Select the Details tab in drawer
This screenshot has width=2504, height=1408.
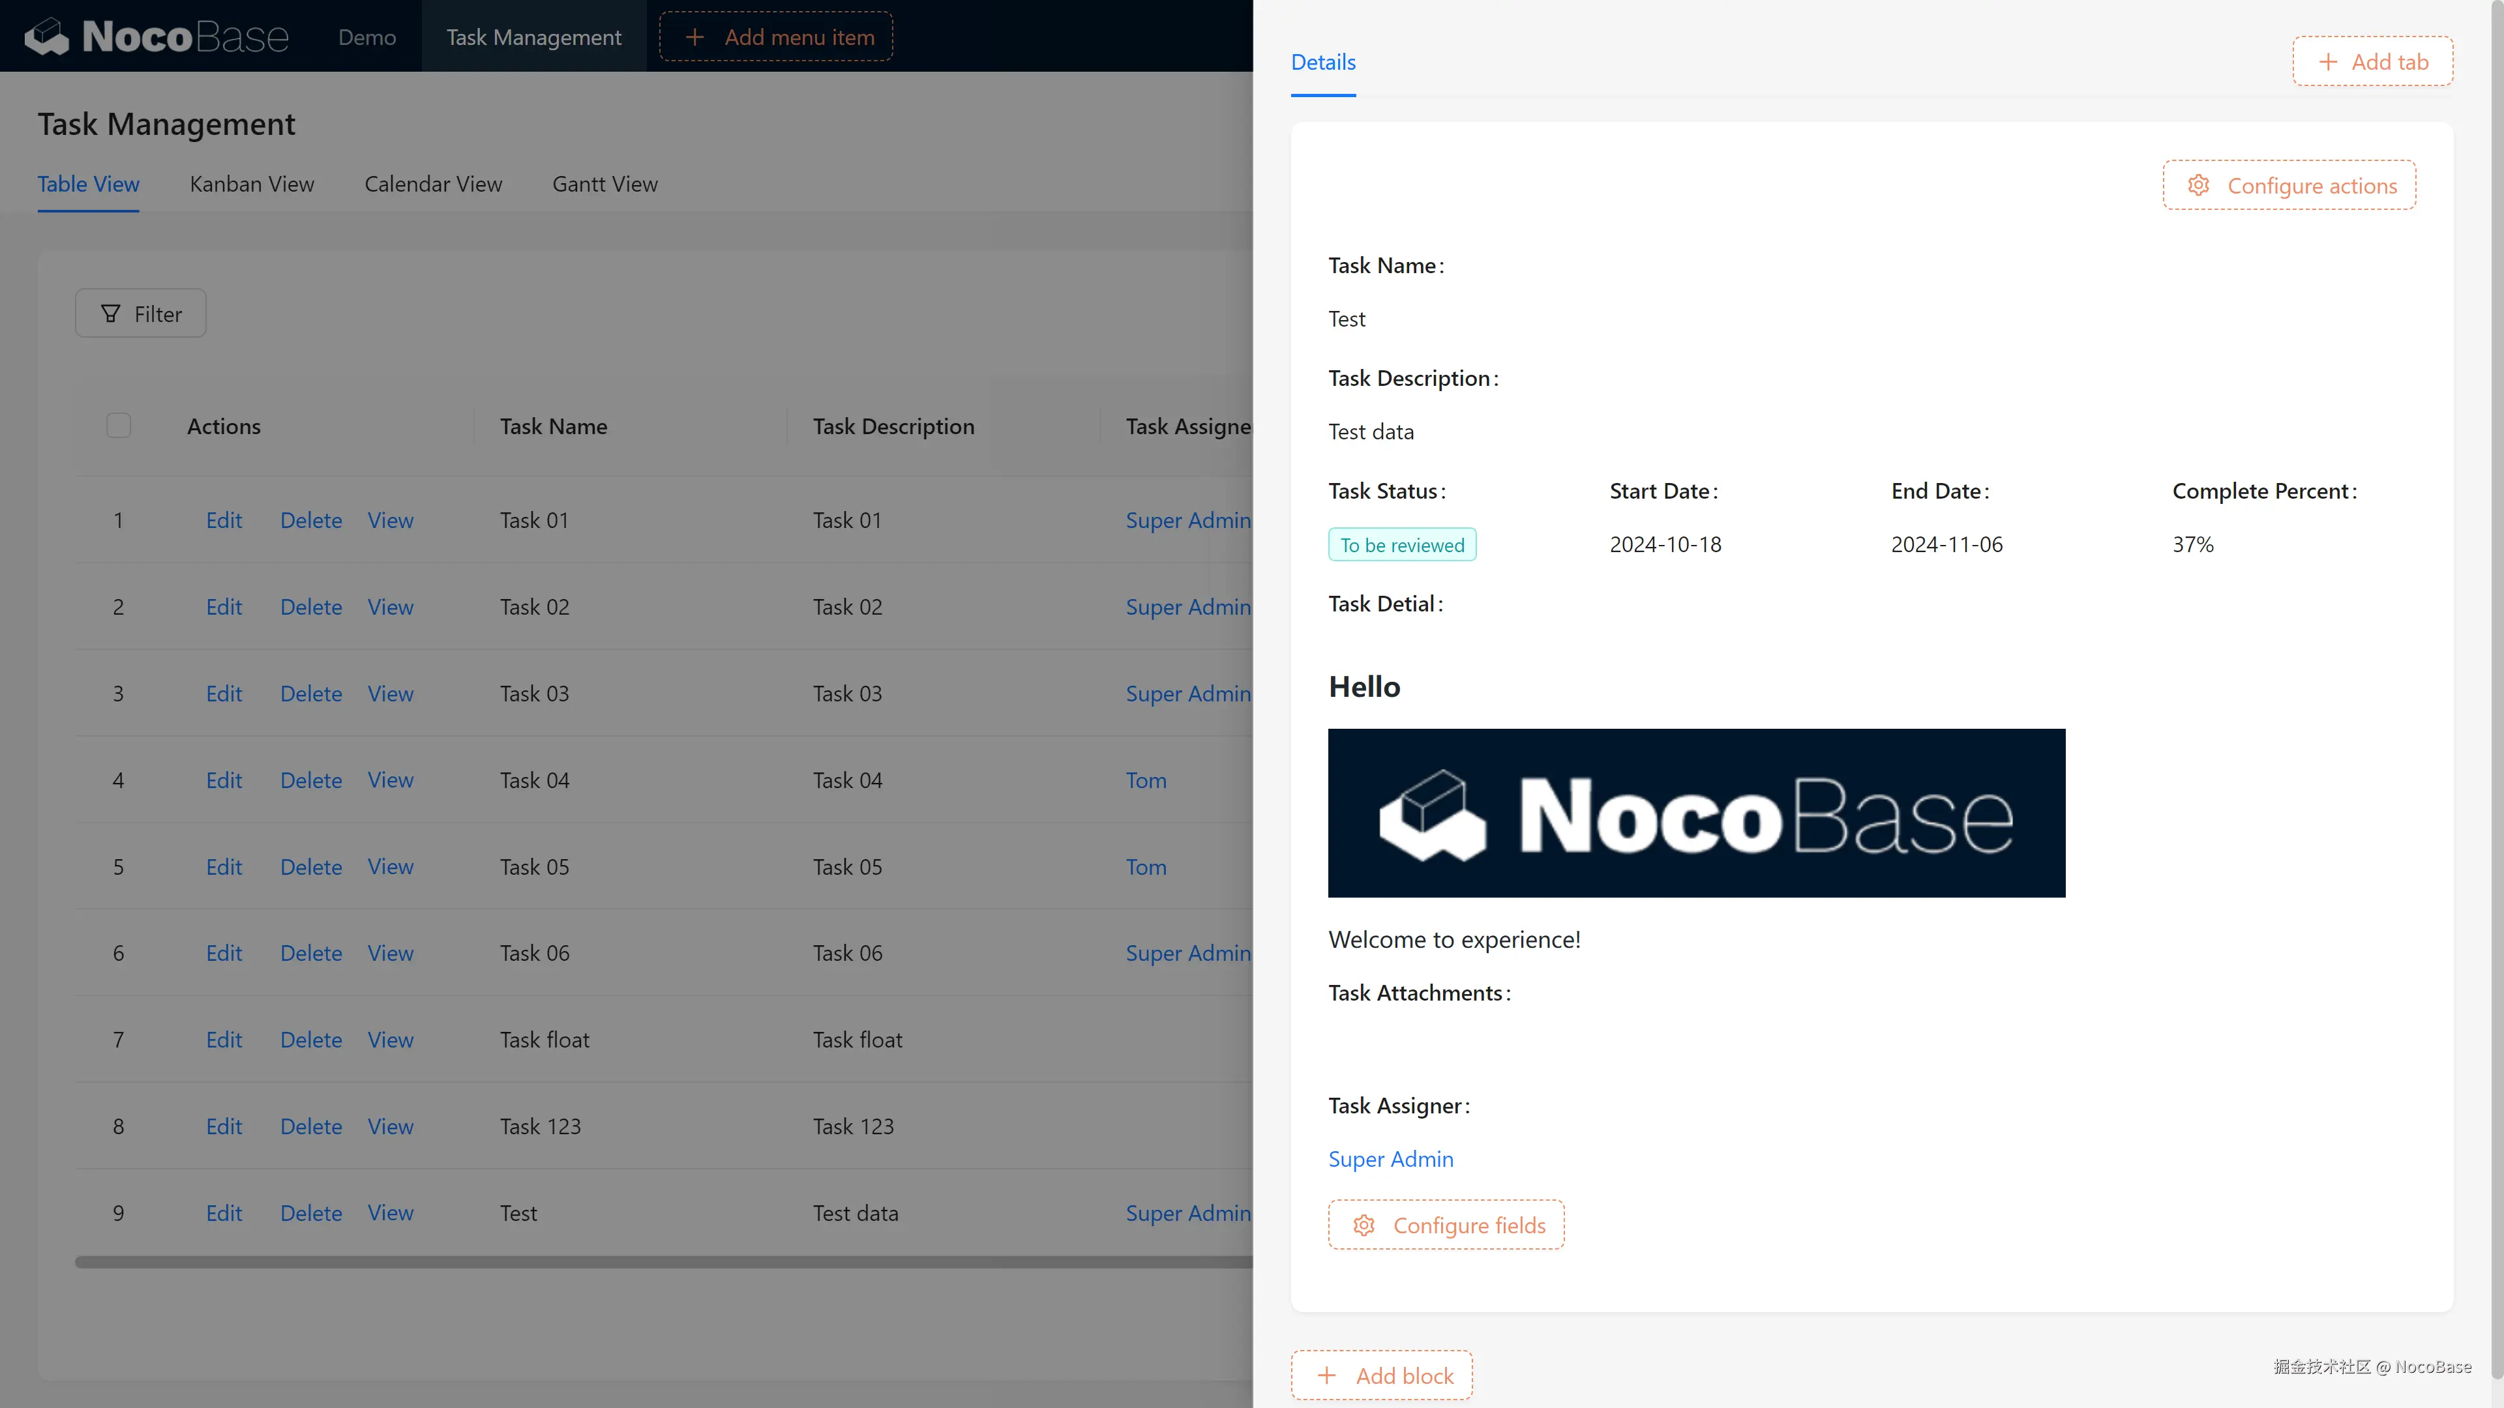[x=1323, y=62]
